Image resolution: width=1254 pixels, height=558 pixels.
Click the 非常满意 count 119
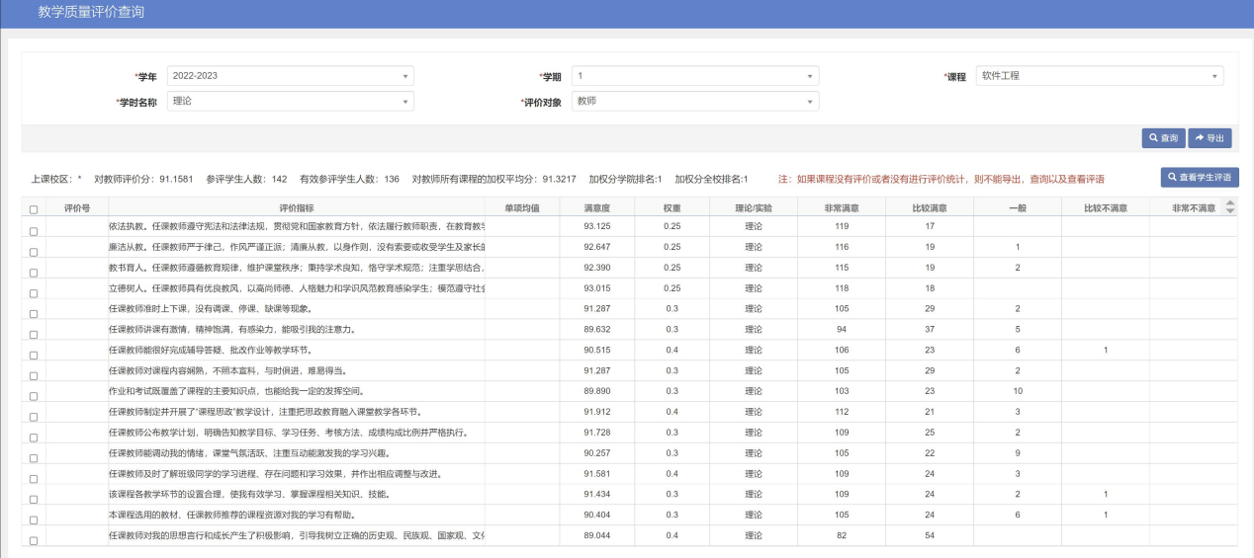click(842, 226)
